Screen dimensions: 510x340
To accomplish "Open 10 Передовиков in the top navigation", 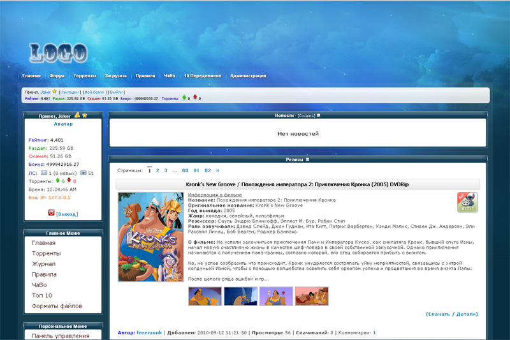I will tap(203, 76).
